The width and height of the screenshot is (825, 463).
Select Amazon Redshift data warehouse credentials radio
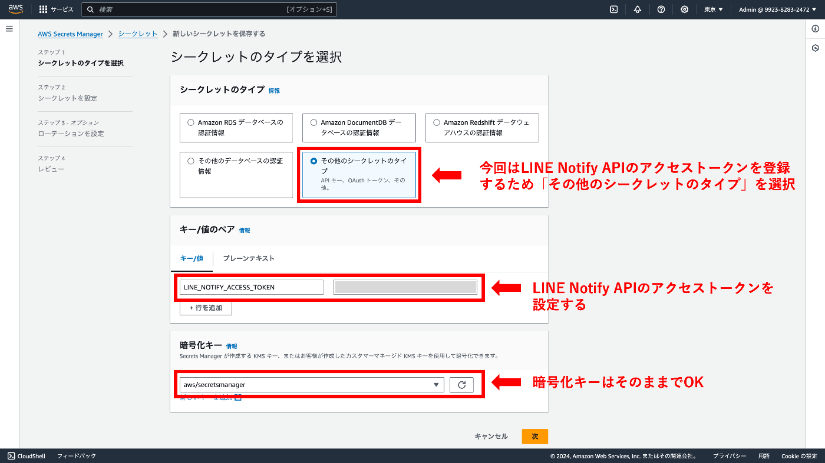pos(437,122)
